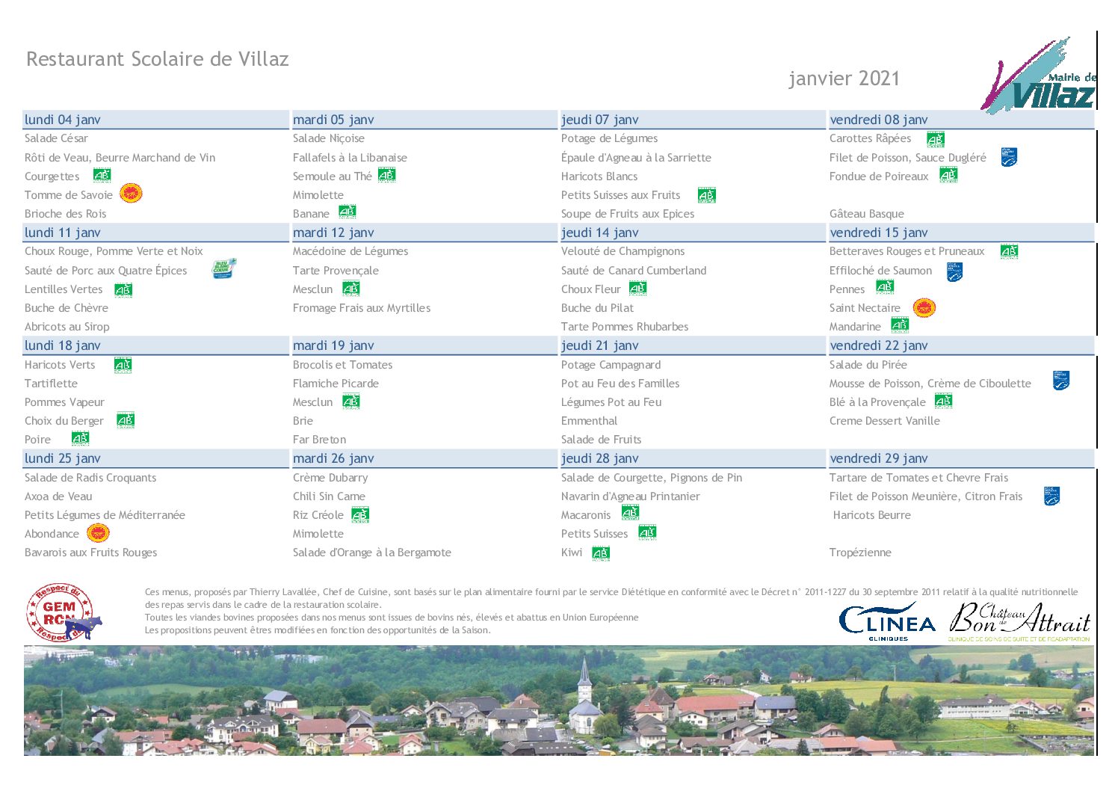
Task: Select the vendredi 08 janv header
Action: pos(961,120)
